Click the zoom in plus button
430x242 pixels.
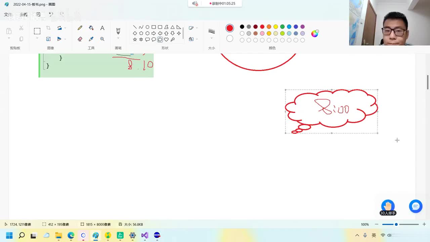[x=424, y=224]
